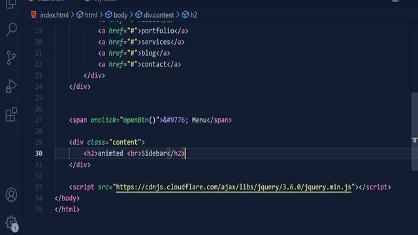Click the editor vertical scrollbar
This screenshot has width=418, height=235.
(x=415, y=132)
